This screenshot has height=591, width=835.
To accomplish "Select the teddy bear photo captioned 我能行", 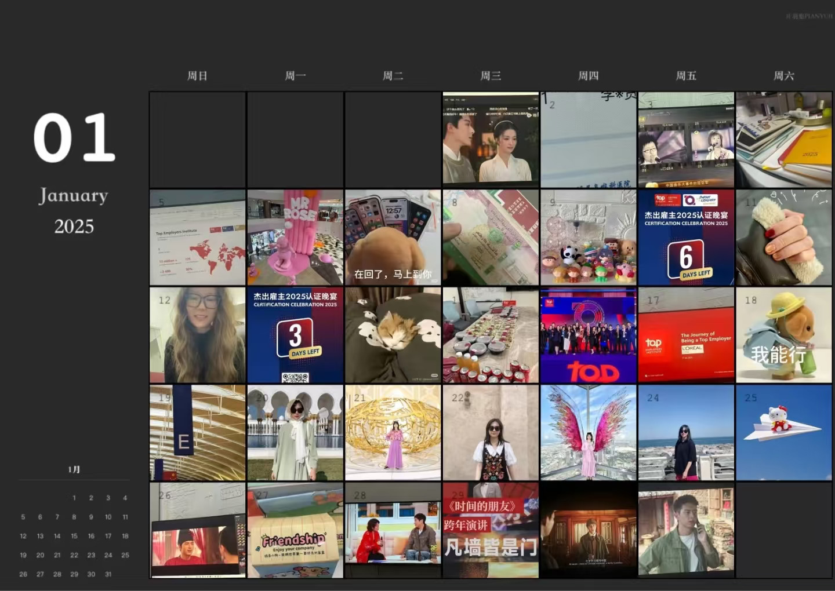I will 783,335.
